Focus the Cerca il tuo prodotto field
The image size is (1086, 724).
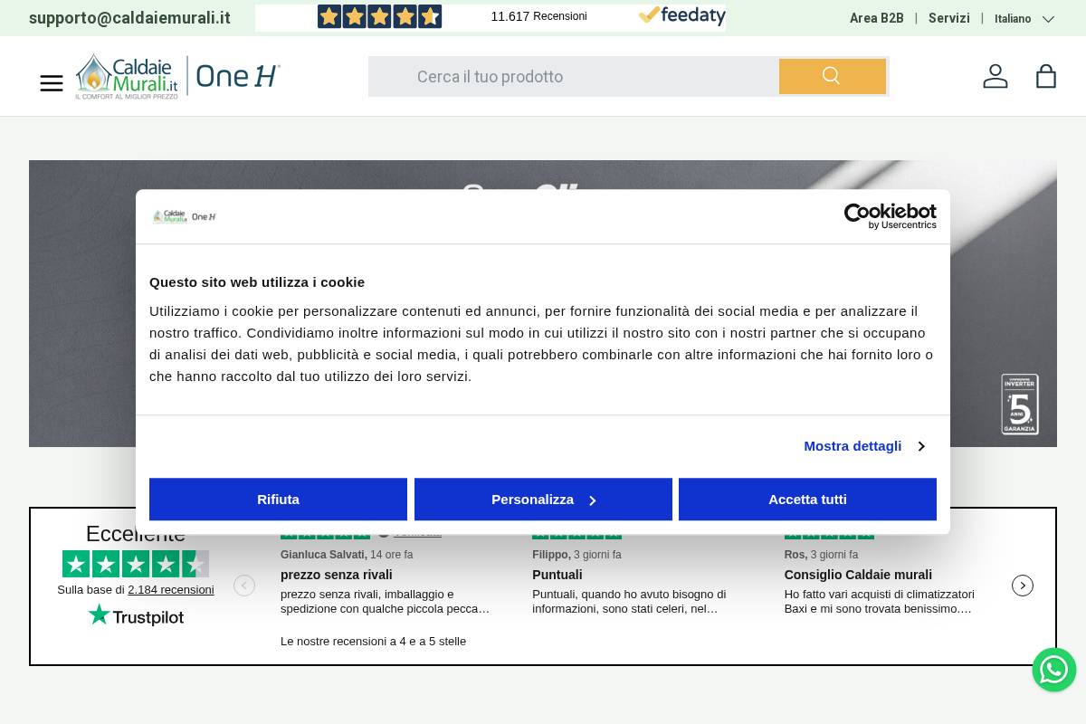coord(574,77)
